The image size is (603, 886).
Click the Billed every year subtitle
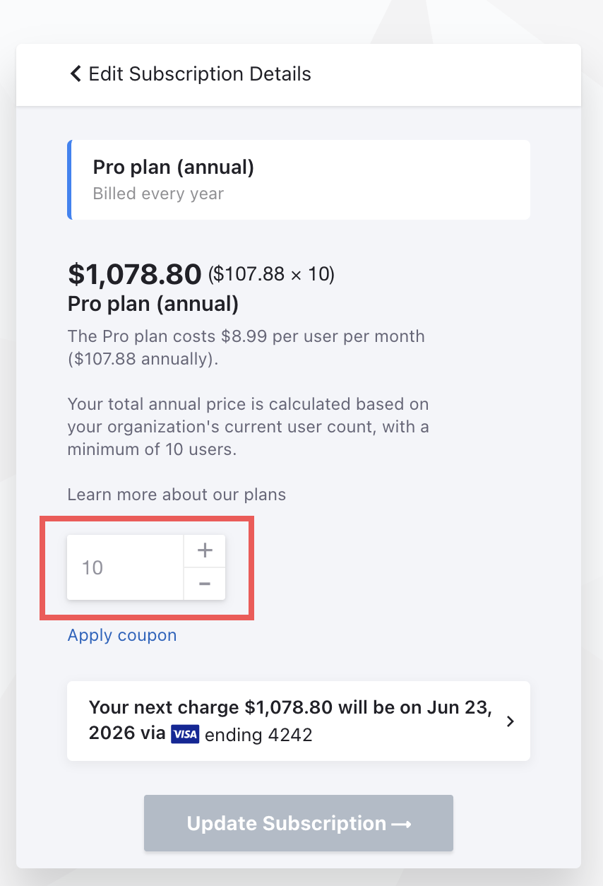click(x=158, y=194)
